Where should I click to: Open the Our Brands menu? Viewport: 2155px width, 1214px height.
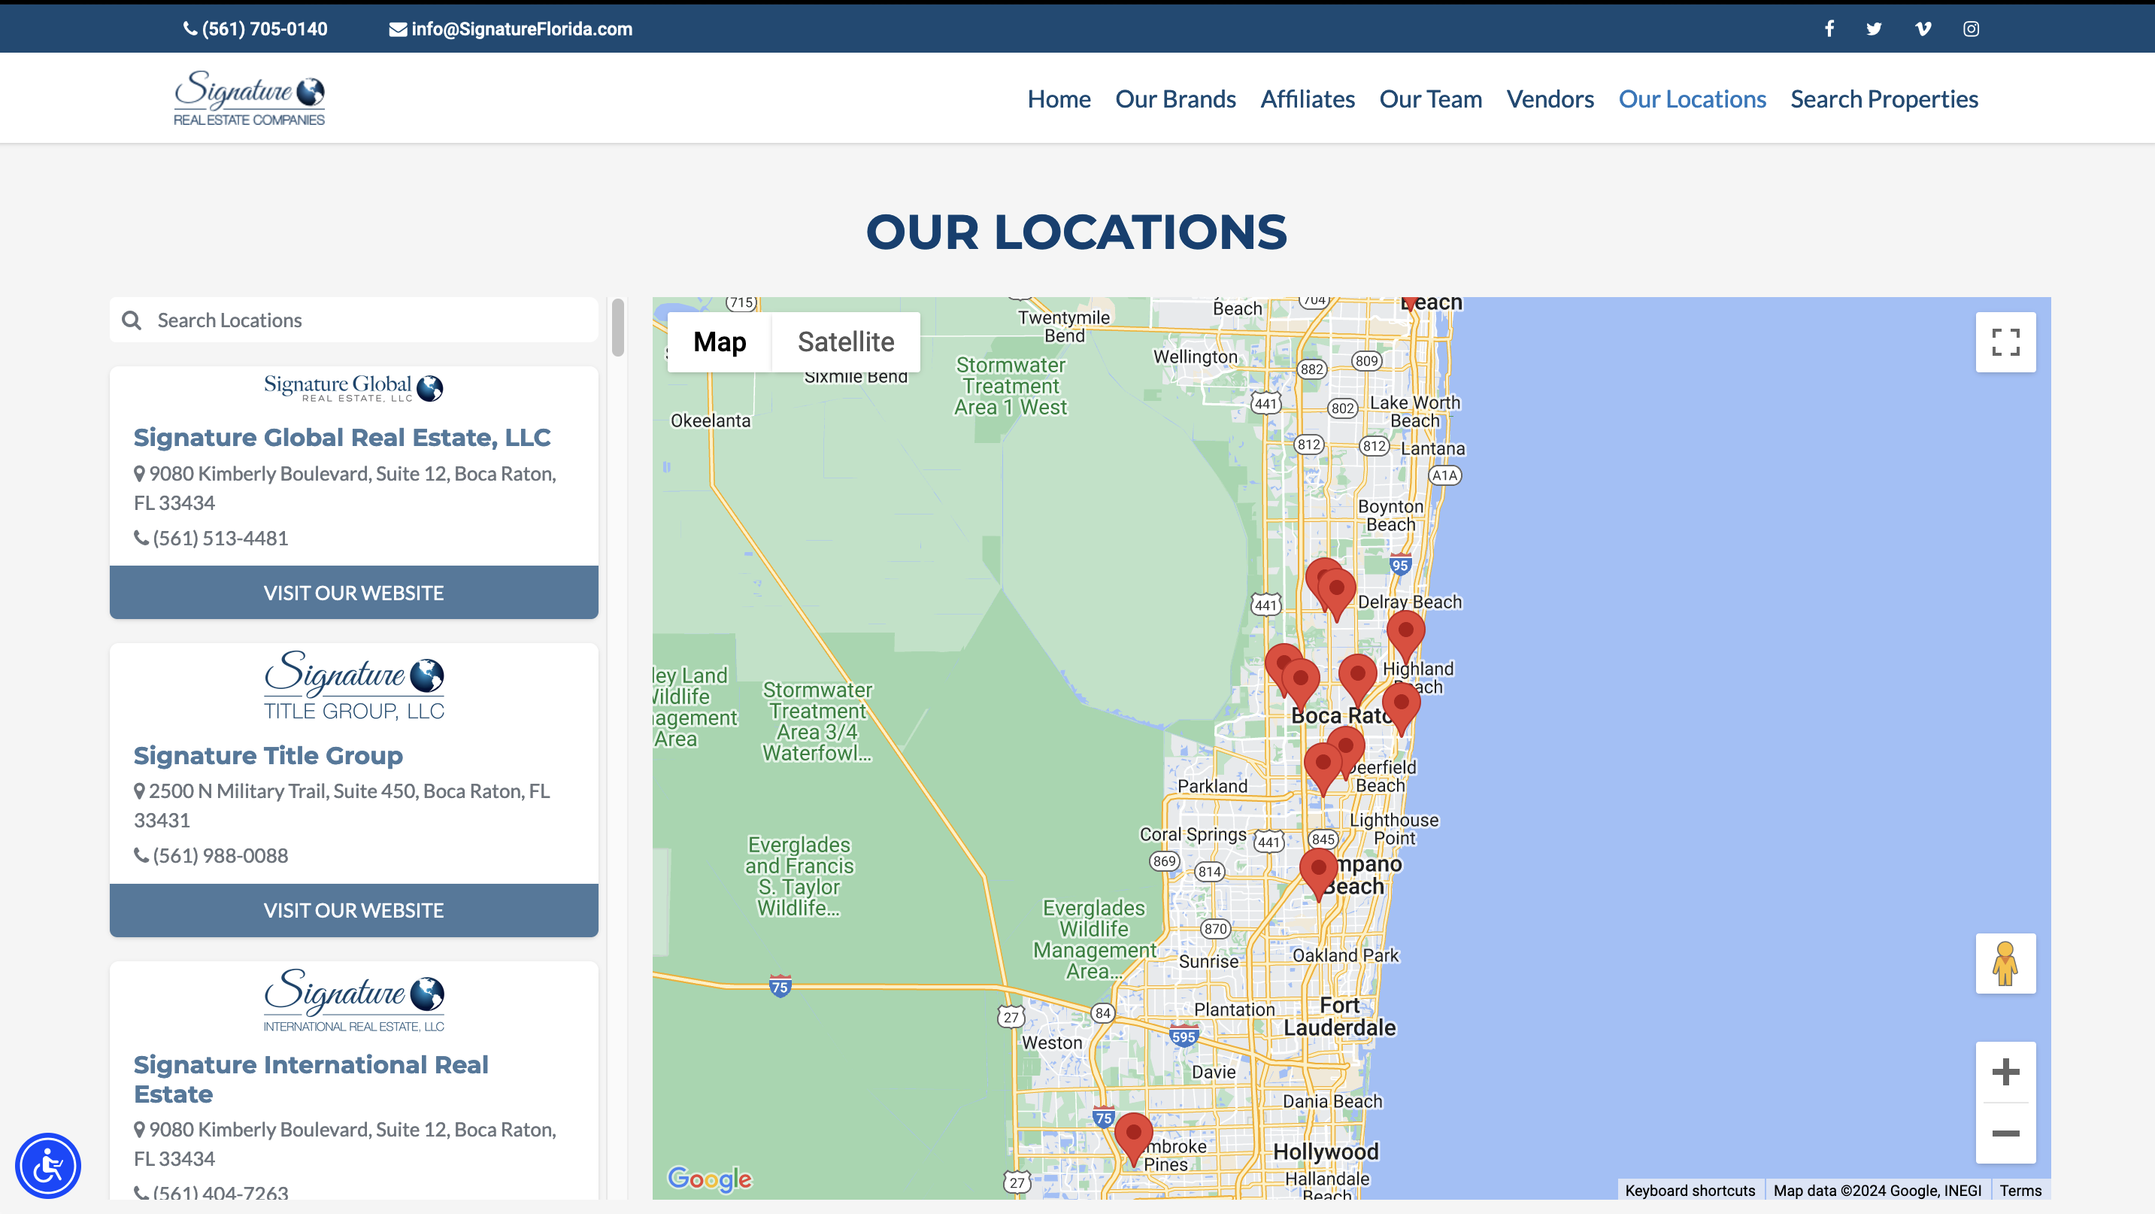(x=1175, y=99)
